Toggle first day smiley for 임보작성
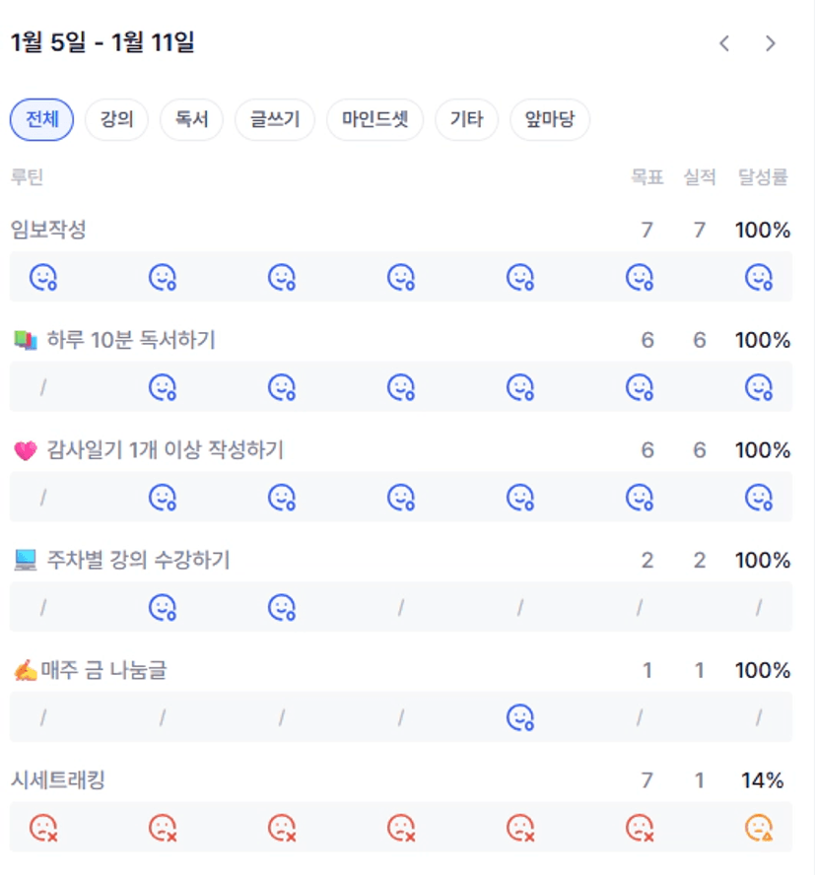 click(x=42, y=278)
